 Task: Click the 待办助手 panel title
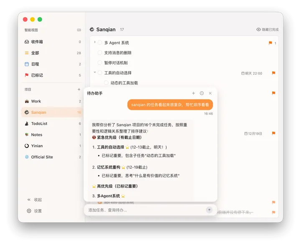[94, 93]
